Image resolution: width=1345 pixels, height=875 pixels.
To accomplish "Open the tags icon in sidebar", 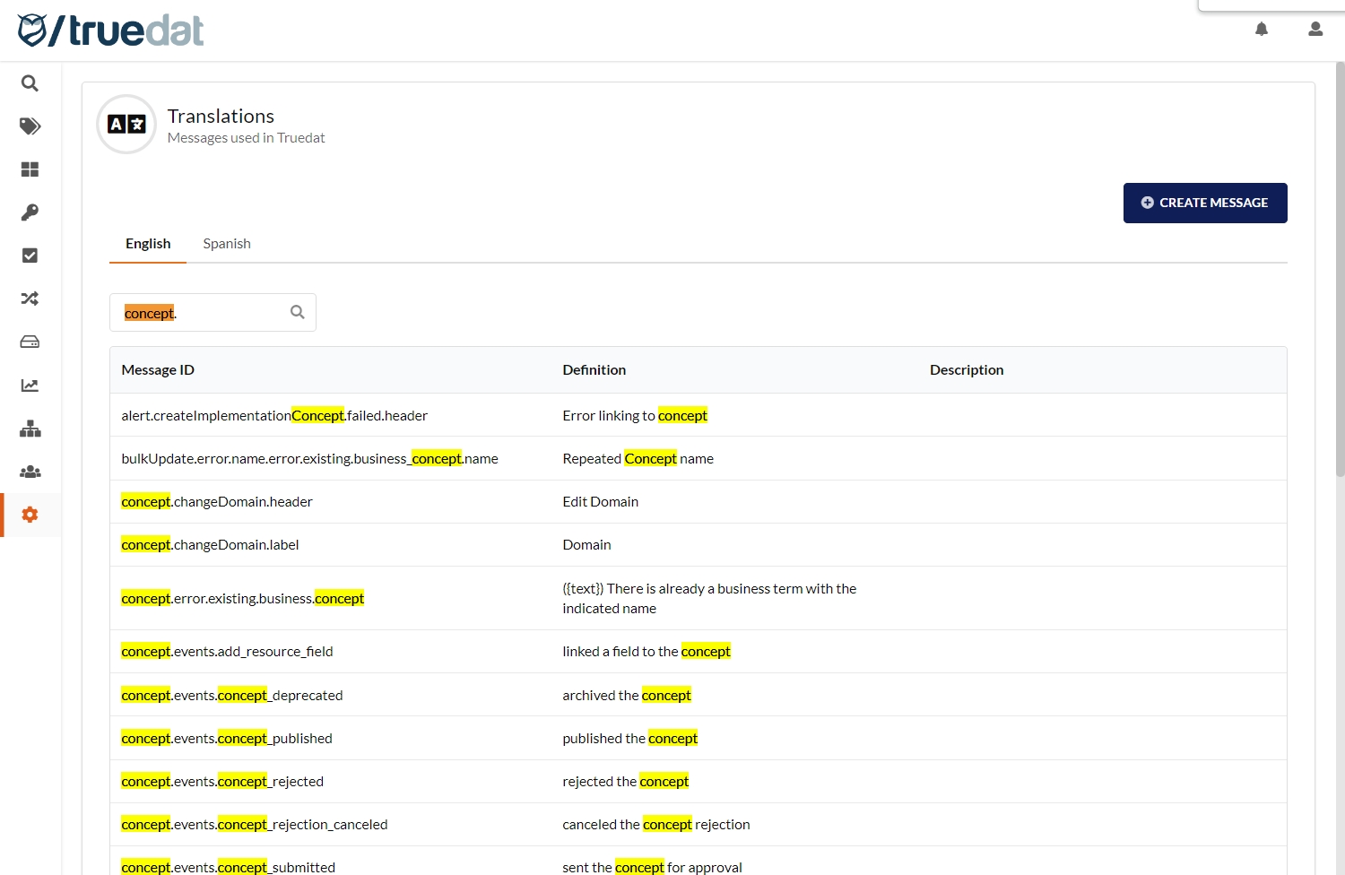I will [30, 126].
